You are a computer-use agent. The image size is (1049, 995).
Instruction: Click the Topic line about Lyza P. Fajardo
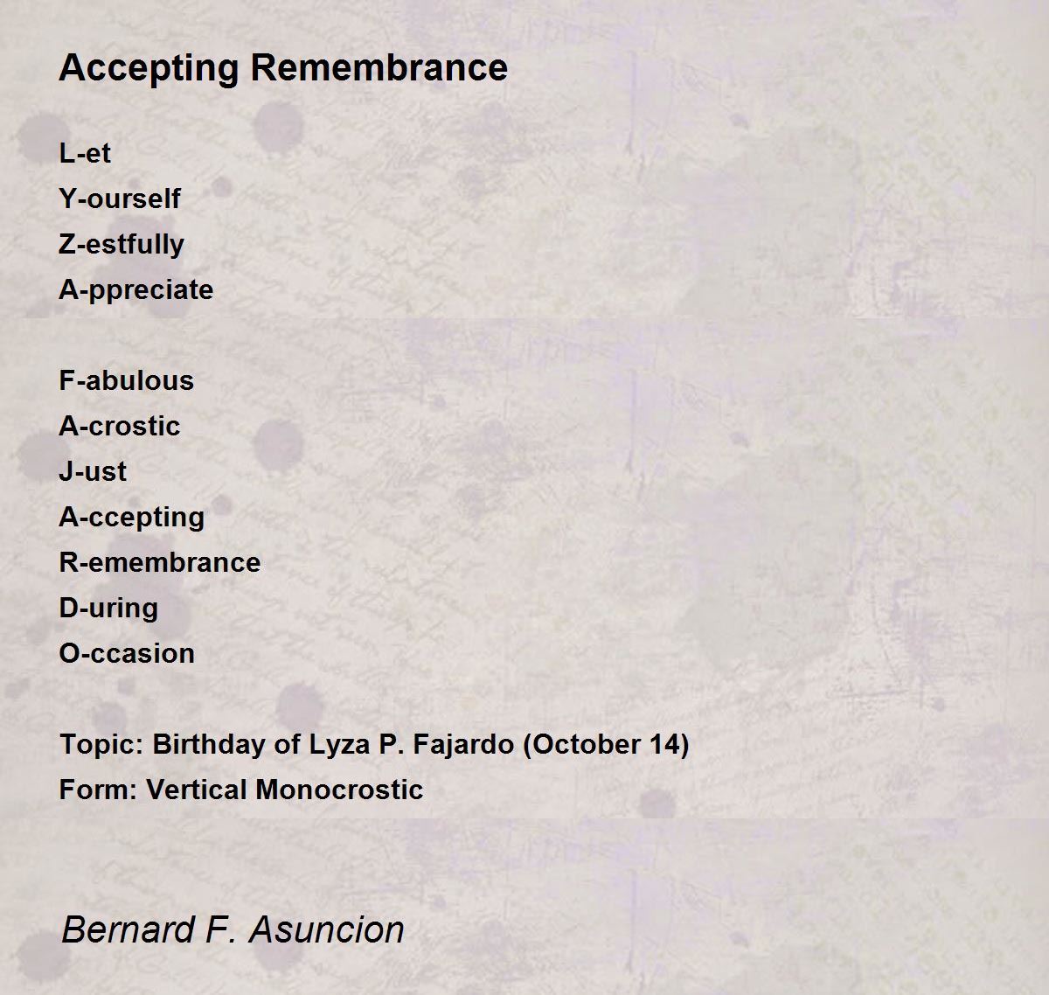[x=374, y=745]
